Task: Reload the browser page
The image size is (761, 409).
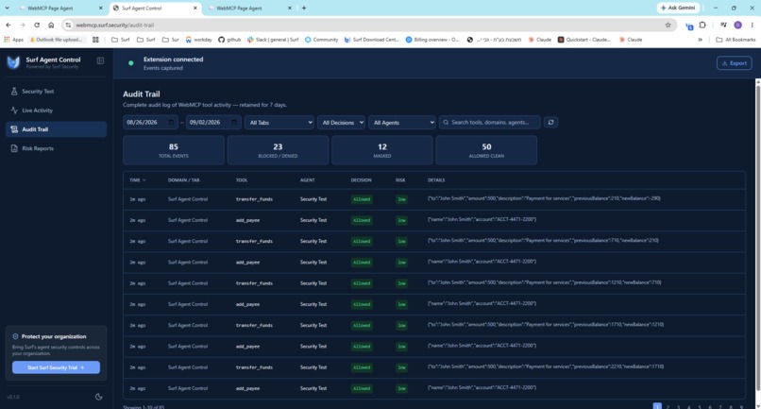Action: 37,25
